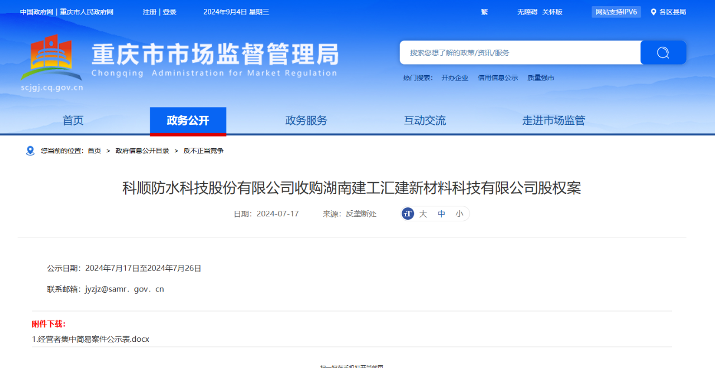This screenshot has width=715, height=368.
Task: Click the 登录 login link
Action: point(170,12)
